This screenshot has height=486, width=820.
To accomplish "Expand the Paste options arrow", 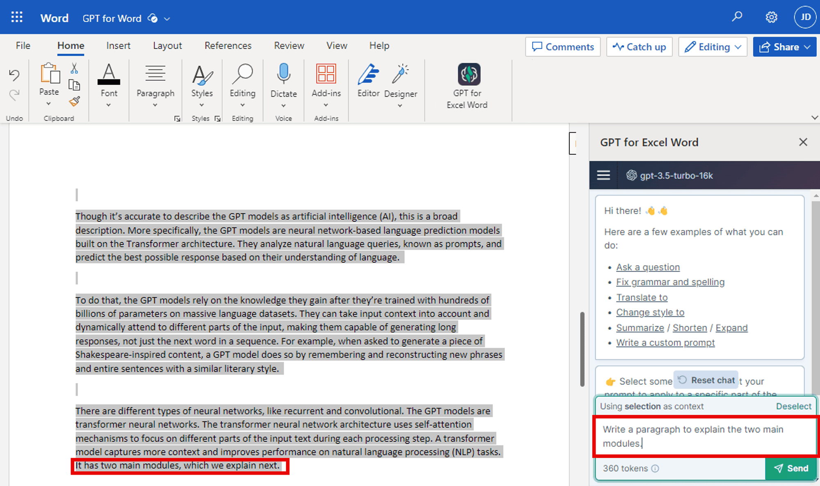I will coord(48,104).
